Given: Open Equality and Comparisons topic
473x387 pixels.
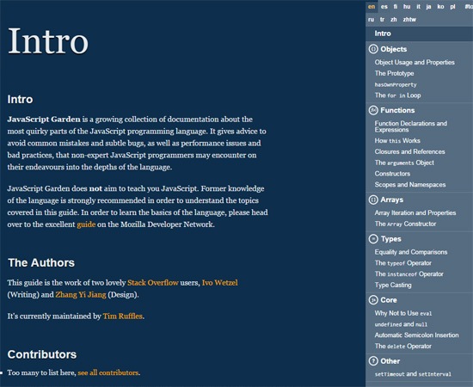Looking at the screenshot, I should [x=411, y=252].
